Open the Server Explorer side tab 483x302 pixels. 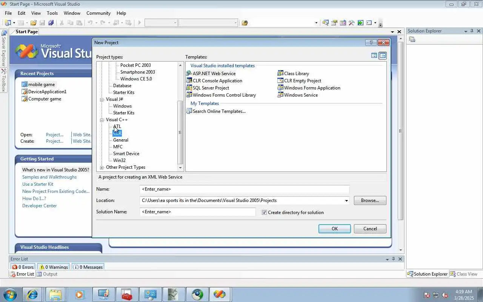click(x=4, y=48)
